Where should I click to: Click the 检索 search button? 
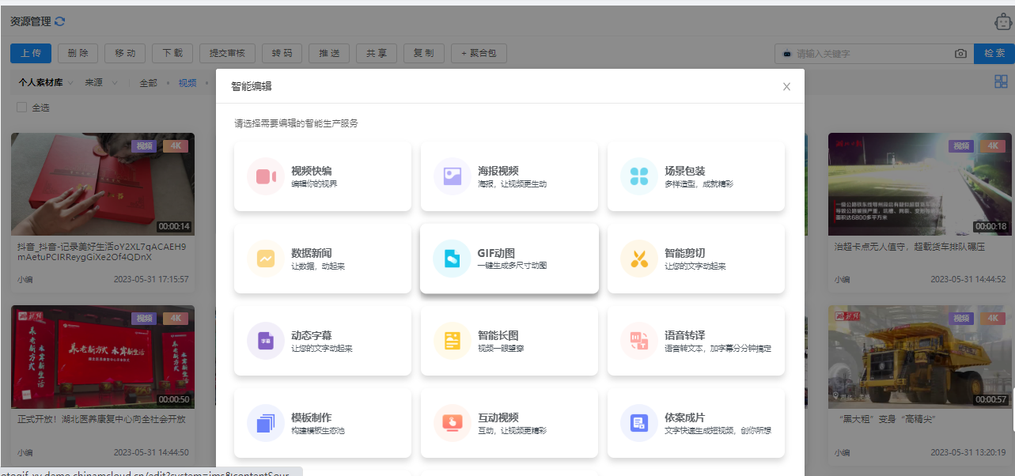coord(994,53)
